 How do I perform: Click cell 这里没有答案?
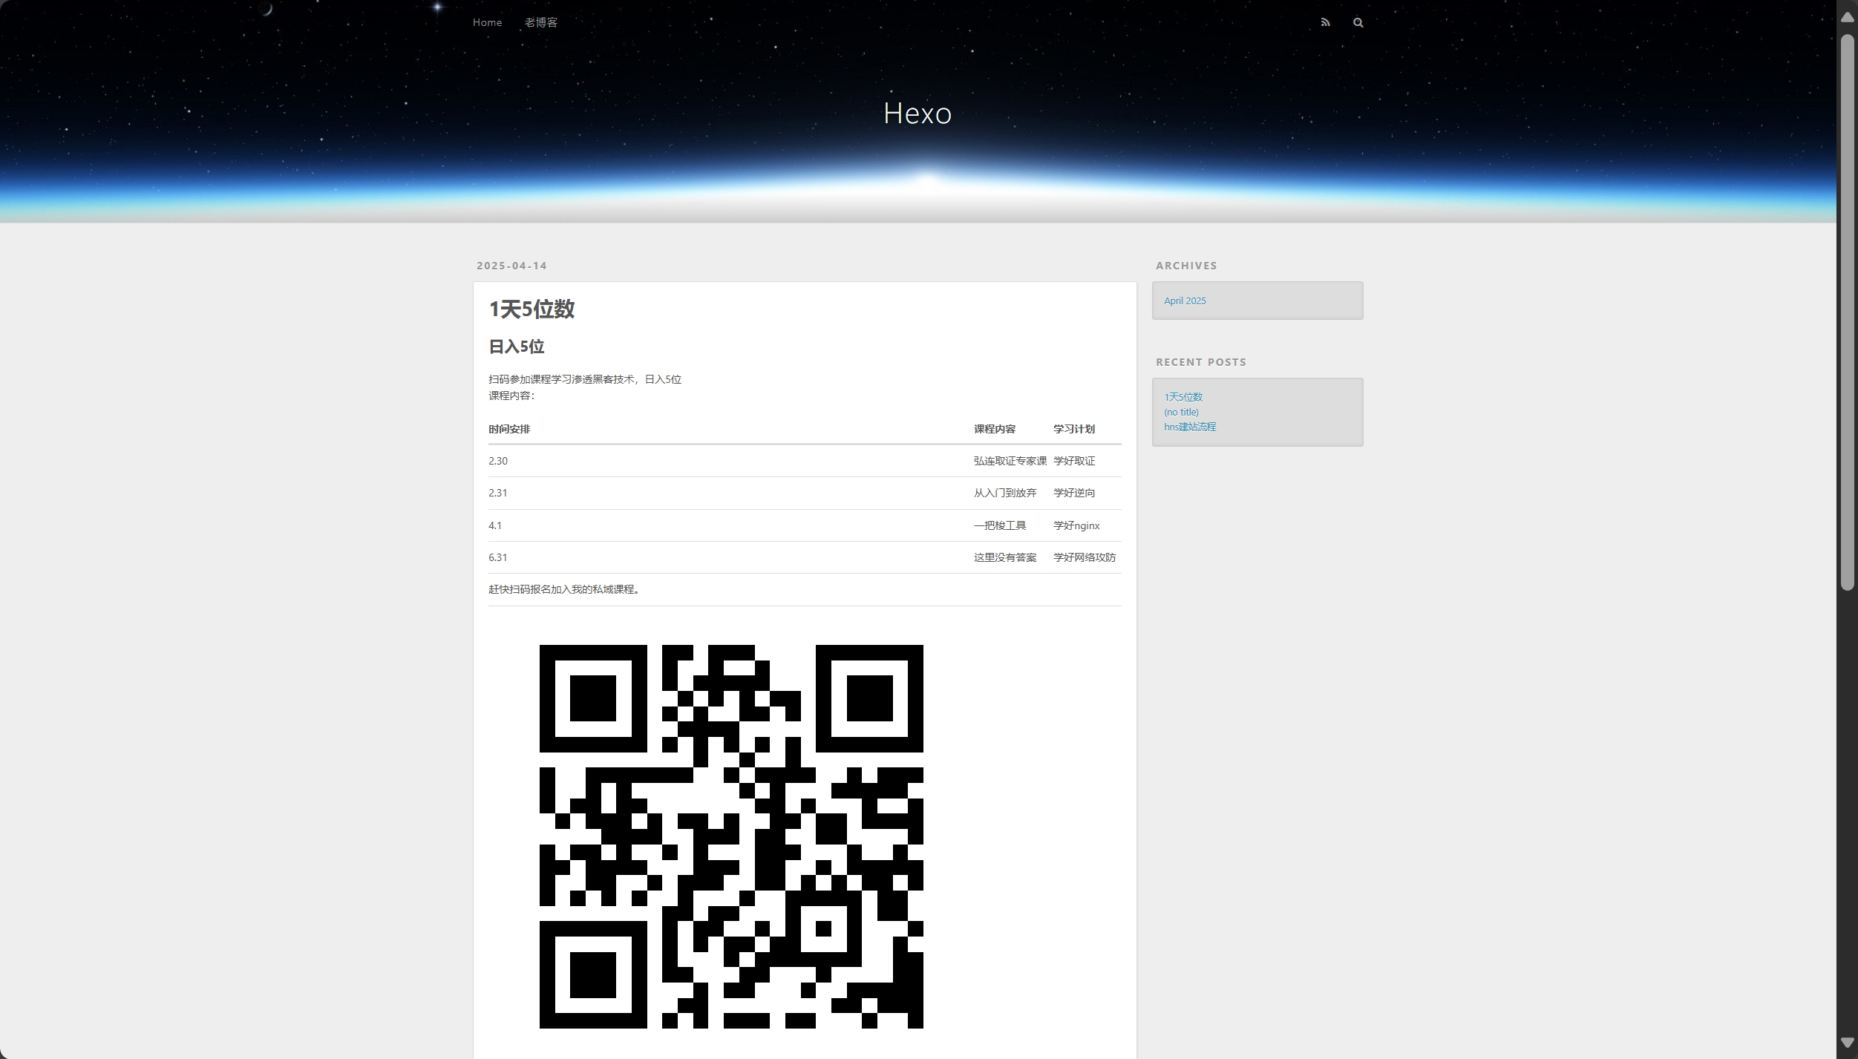point(1005,557)
